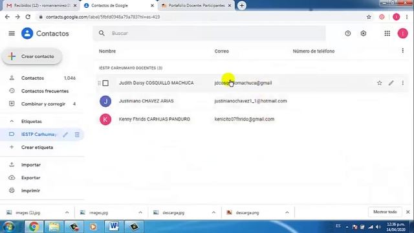This screenshot has height=233, width=414.
Task: Click the Contactos logo icon
Action: coord(27,34)
